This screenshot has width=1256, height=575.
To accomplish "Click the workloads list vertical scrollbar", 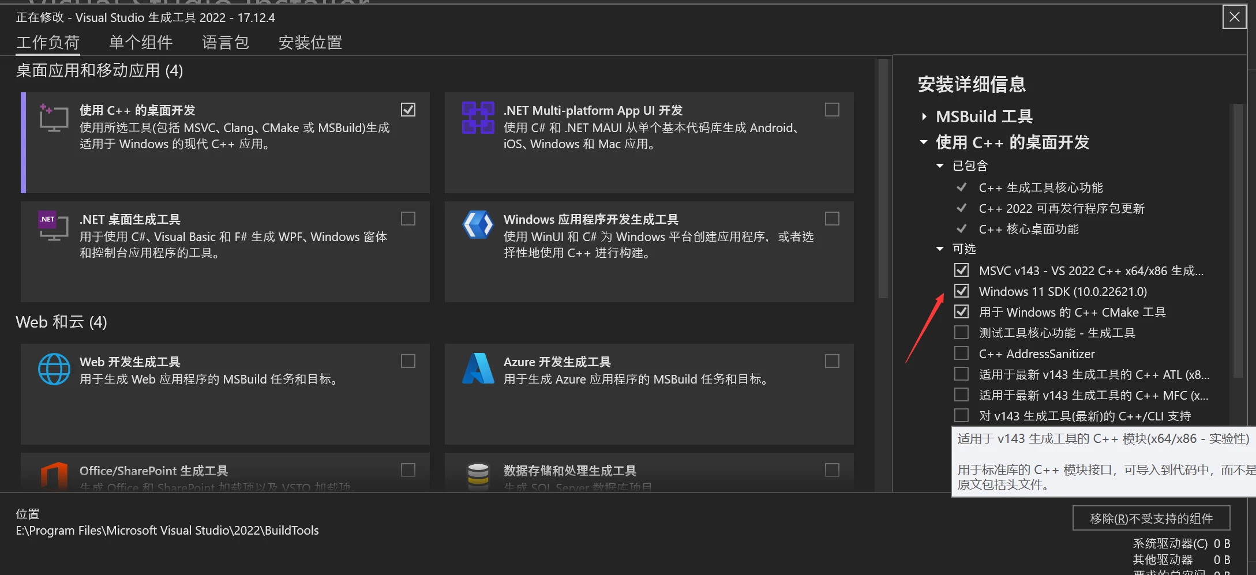I will 883,179.
